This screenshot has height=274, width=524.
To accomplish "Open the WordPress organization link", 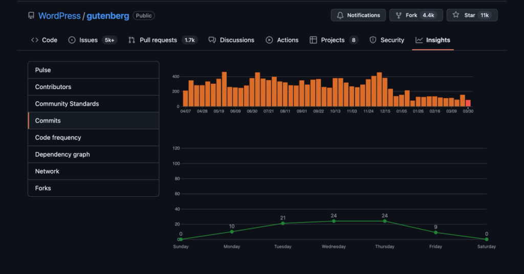I will pyautogui.click(x=59, y=16).
